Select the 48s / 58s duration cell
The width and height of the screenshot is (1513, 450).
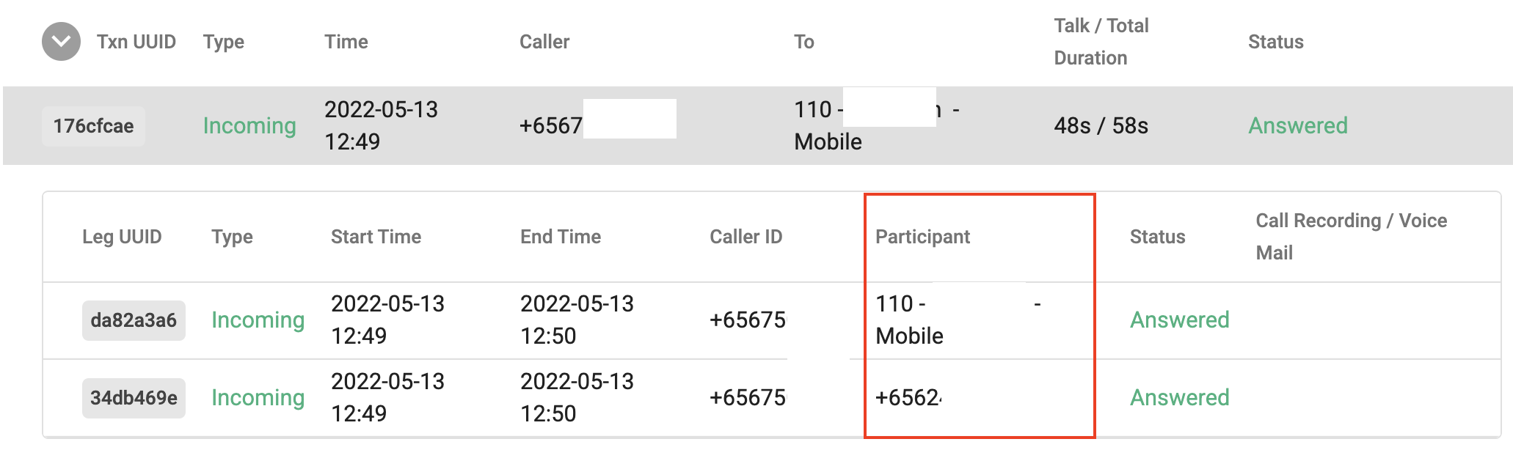pyautogui.click(x=1101, y=126)
